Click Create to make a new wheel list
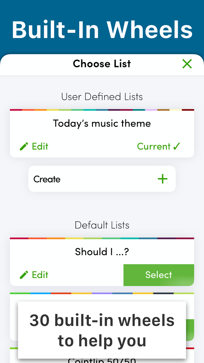Screen dimensions: 204x363 [x=102, y=179]
